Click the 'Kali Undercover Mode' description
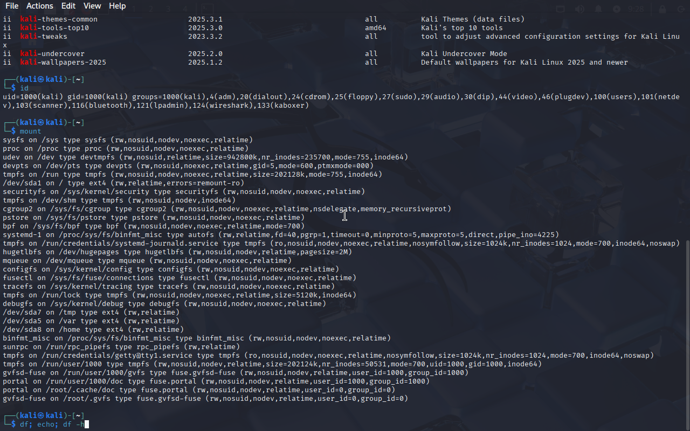This screenshot has height=431, width=690. point(464,54)
